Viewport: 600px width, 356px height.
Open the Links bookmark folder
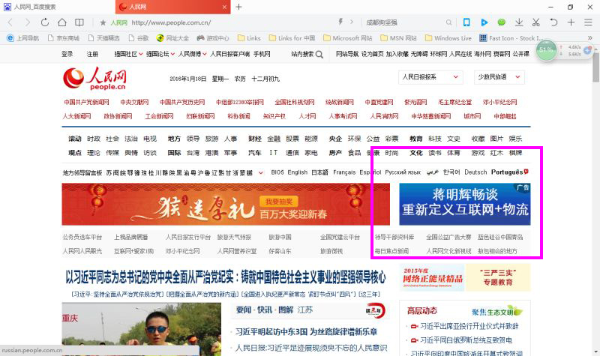point(249,38)
